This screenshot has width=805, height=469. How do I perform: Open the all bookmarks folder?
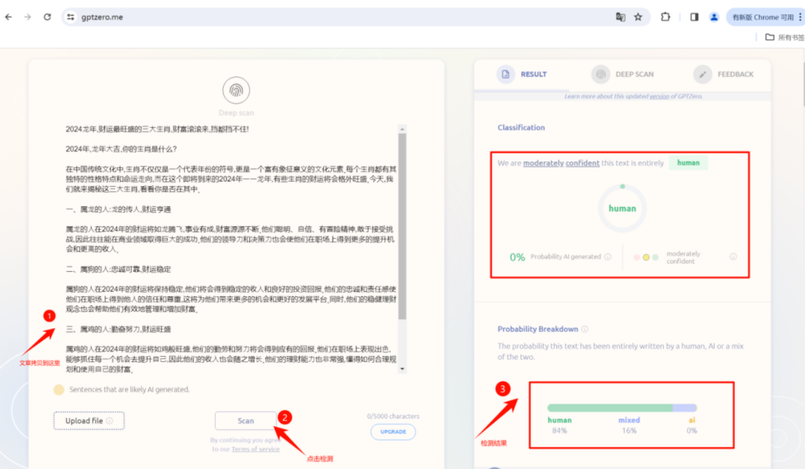pos(785,37)
